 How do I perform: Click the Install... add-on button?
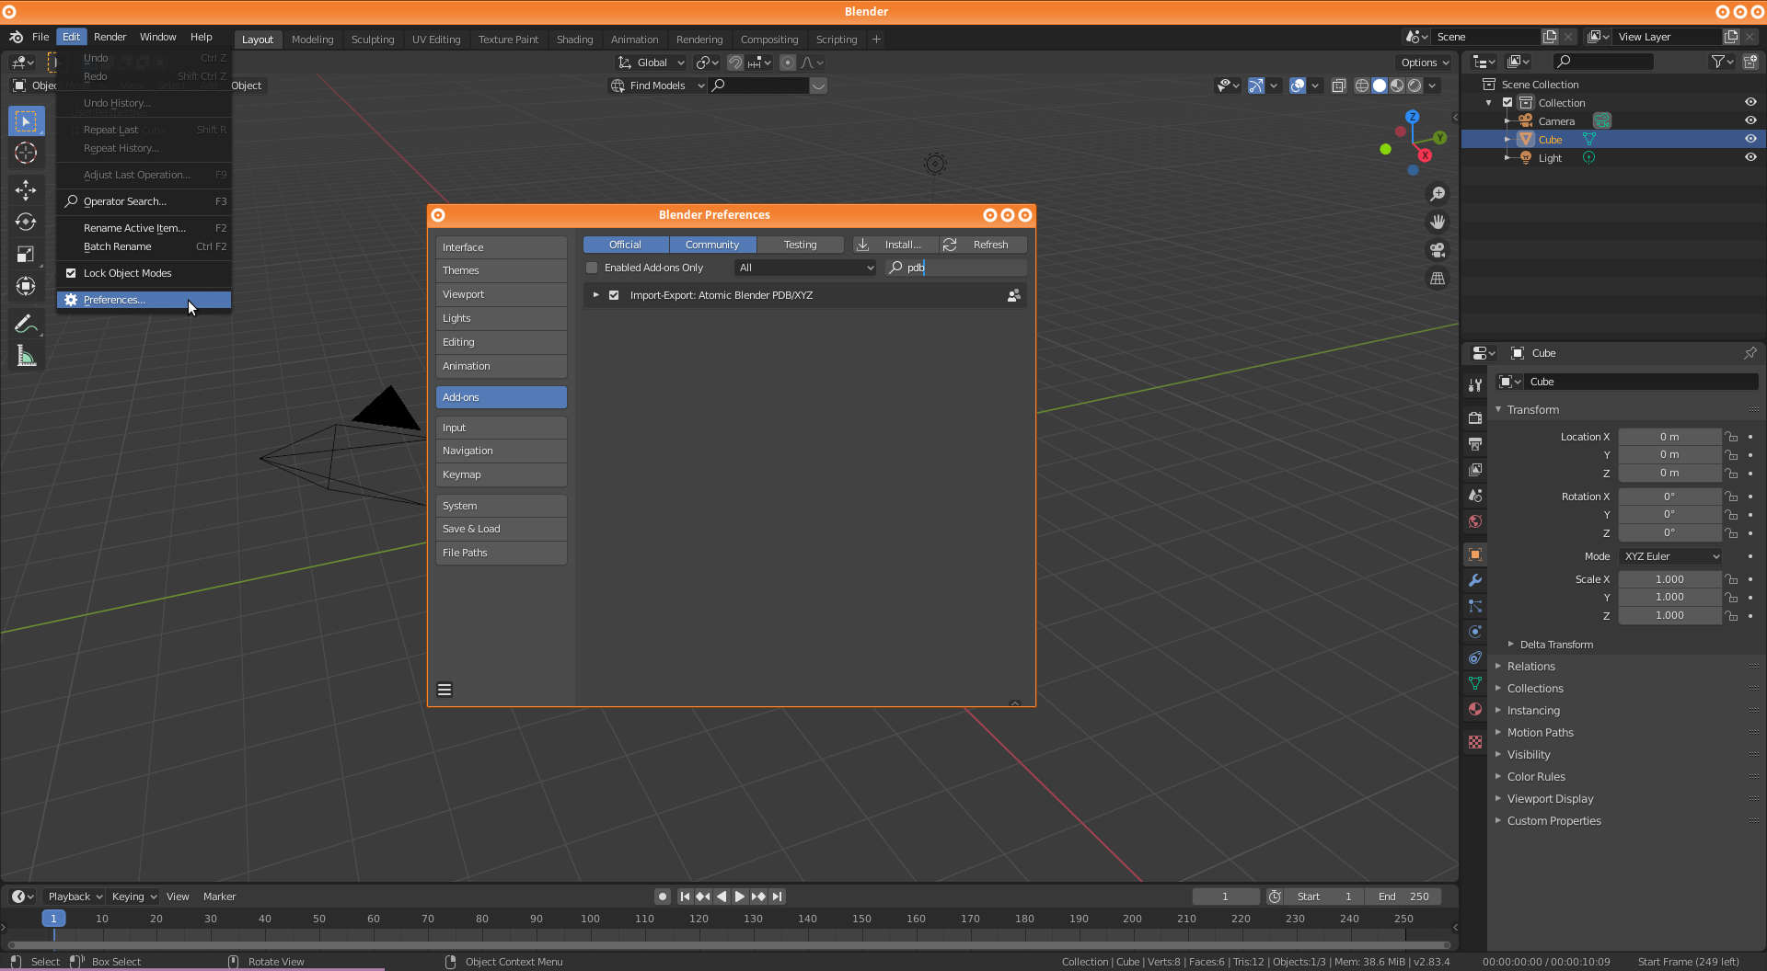point(895,245)
